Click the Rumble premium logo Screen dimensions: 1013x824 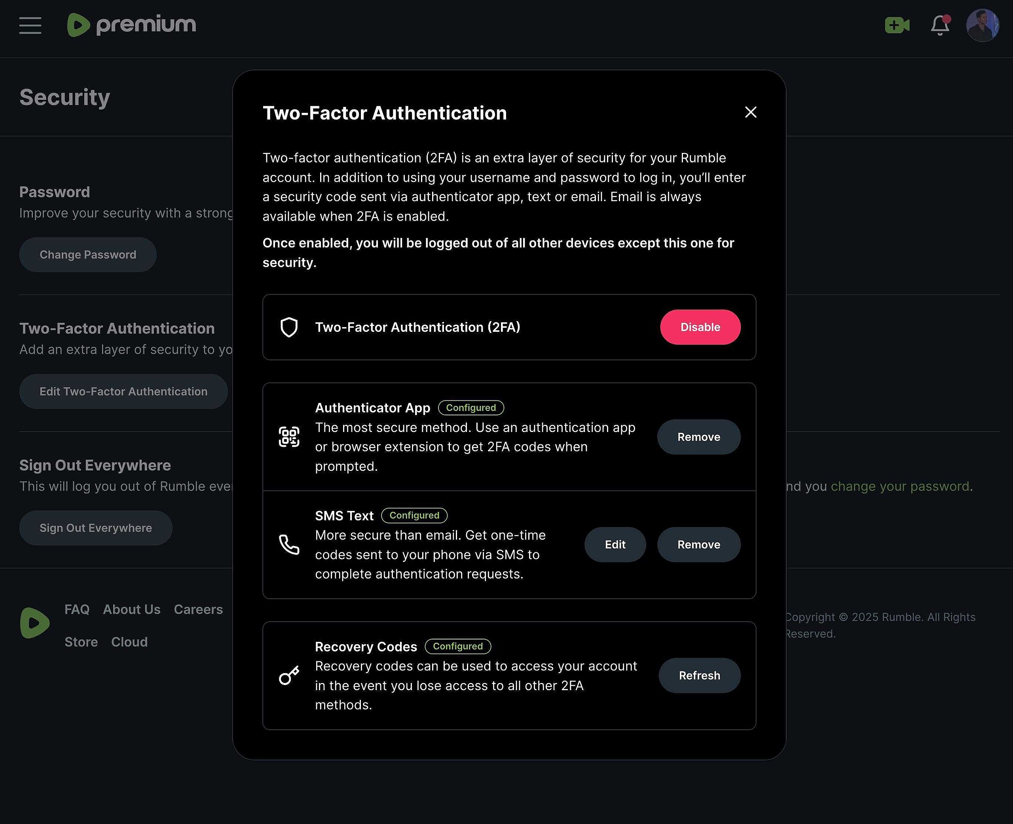pyautogui.click(x=131, y=25)
